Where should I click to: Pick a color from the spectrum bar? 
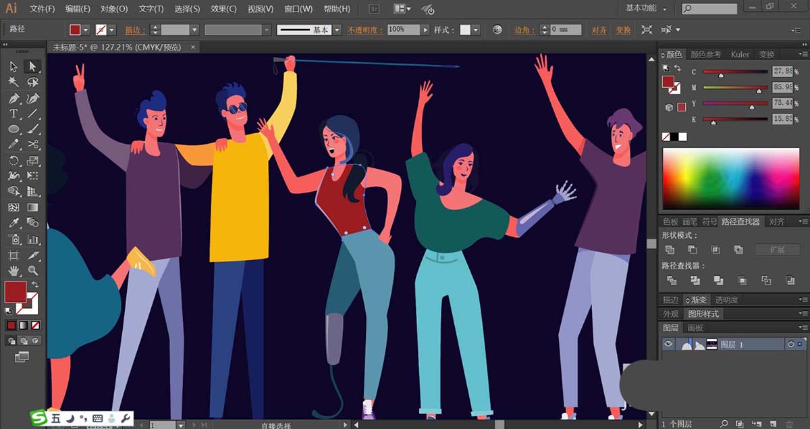(x=731, y=178)
